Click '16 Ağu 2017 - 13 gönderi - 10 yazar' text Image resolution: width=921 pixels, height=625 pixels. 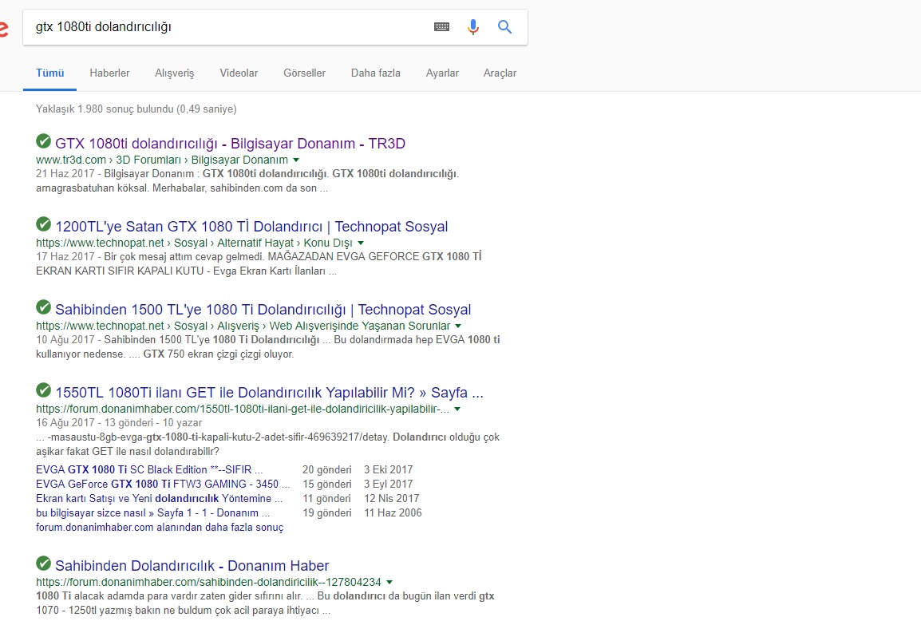tap(119, 423)
